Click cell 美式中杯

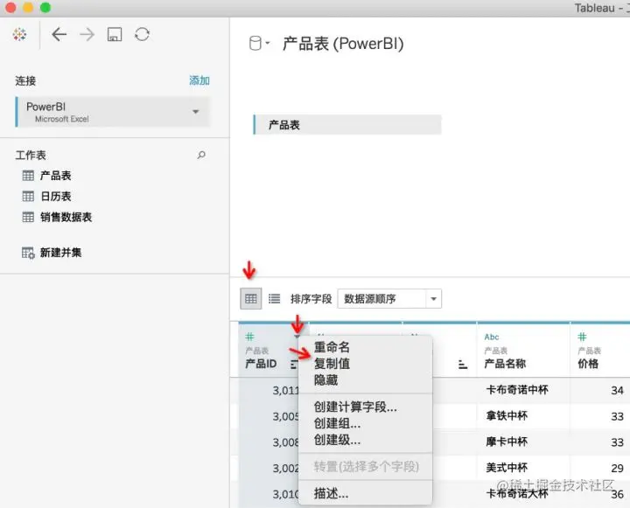point(507,468)
